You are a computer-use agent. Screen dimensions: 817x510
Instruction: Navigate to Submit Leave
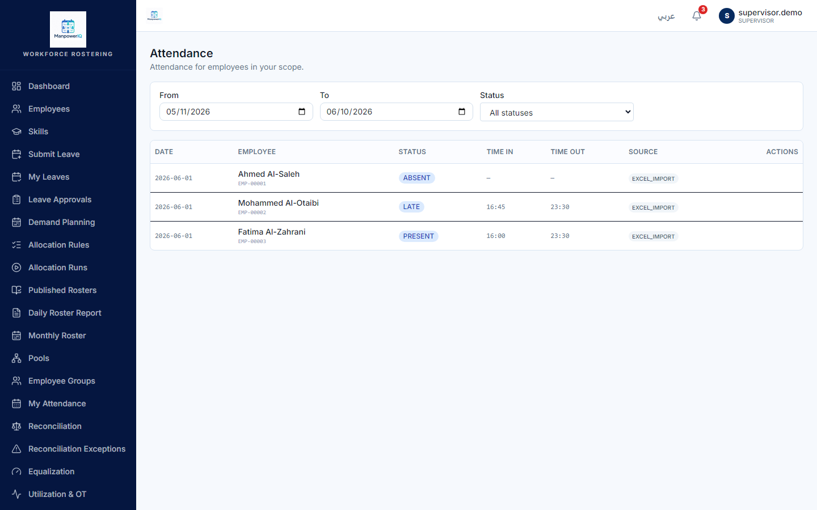click(68, 154)
